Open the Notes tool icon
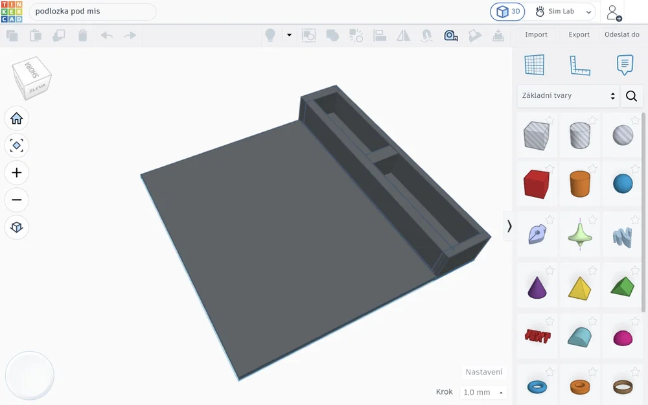Screen dimensions: 648x405 pyautogui.click(x=625, y=65)
